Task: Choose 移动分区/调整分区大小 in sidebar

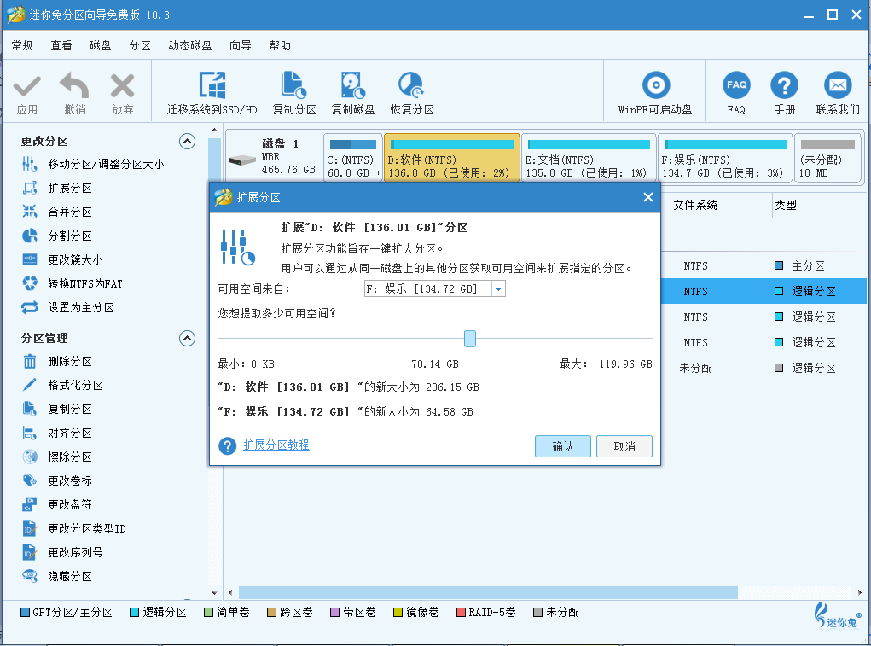Action: pos(92,164)
